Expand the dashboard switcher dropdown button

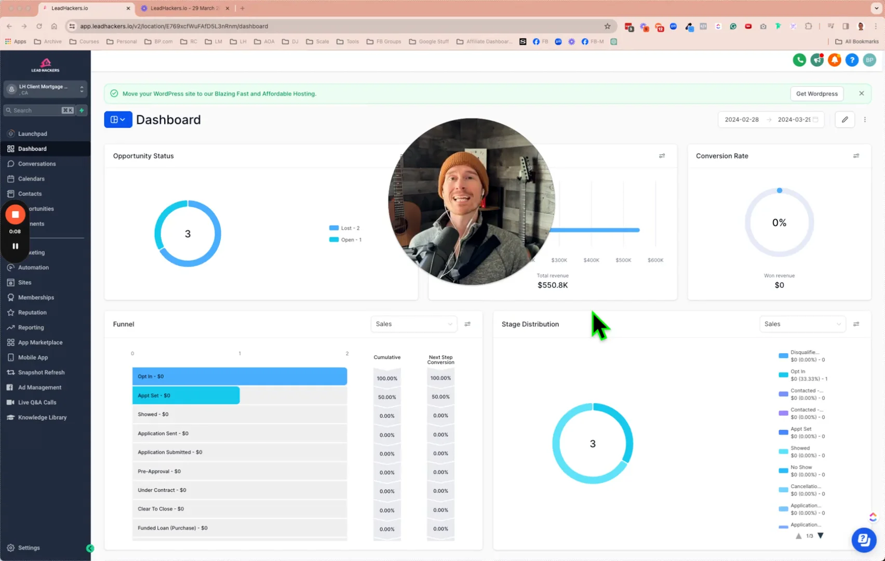(118, 119)
